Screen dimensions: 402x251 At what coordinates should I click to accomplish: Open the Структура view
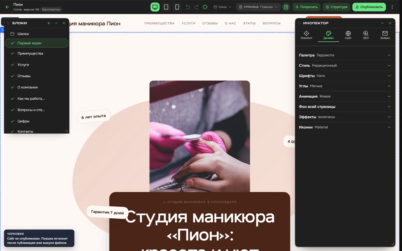[x=336, y=7]
